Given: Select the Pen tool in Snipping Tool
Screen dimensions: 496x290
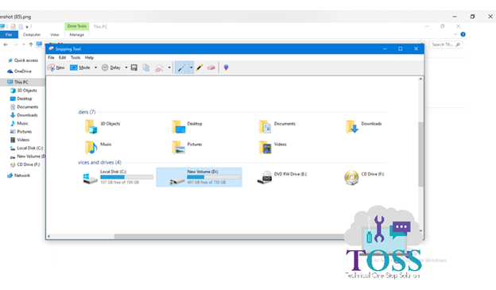Looking at the screenshot, I should pos(181,68).
